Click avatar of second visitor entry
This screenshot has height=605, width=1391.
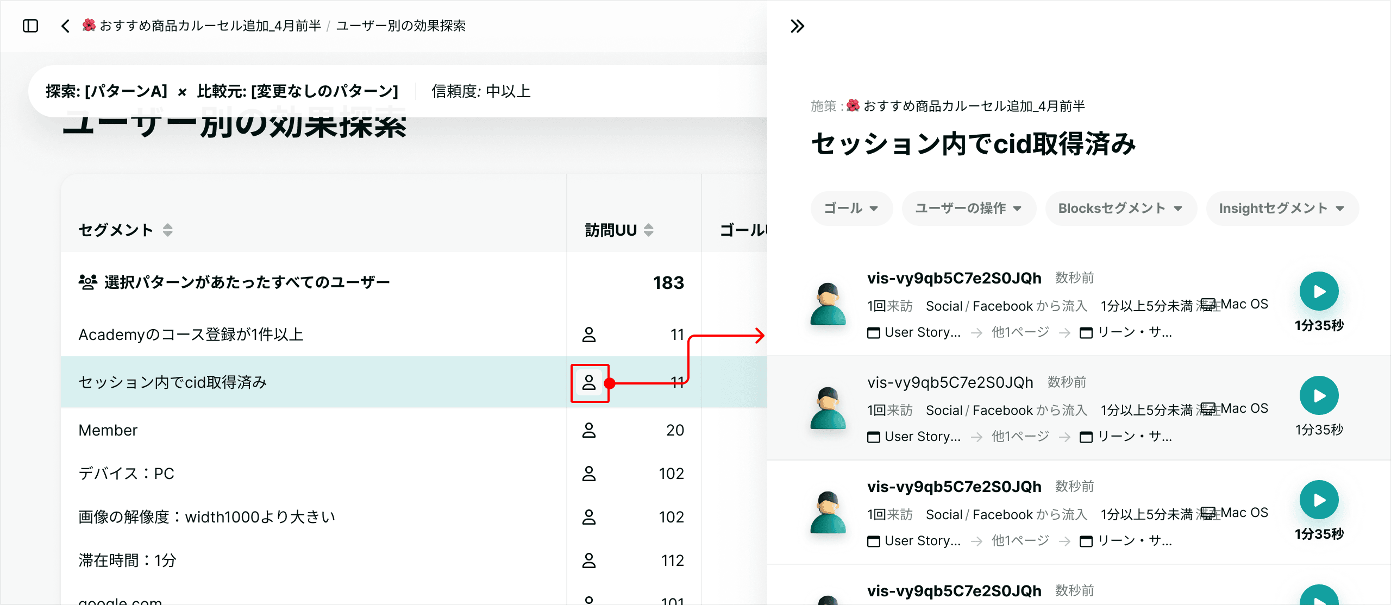(828, 408)
